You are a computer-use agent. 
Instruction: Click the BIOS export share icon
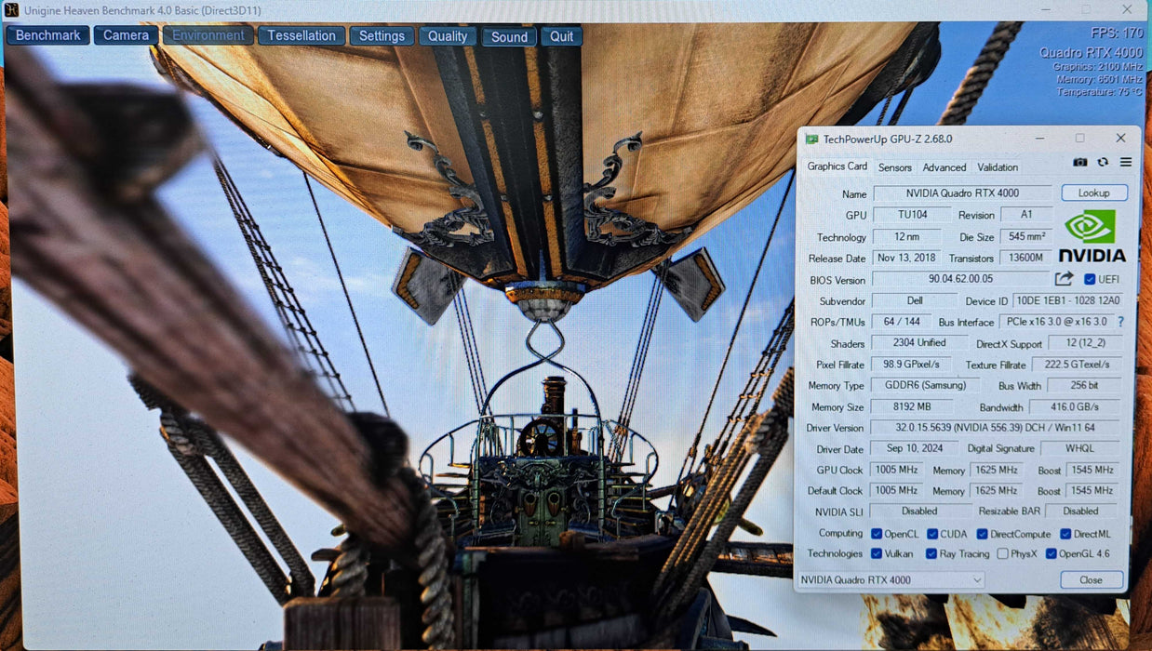(x=1064, y=278)
